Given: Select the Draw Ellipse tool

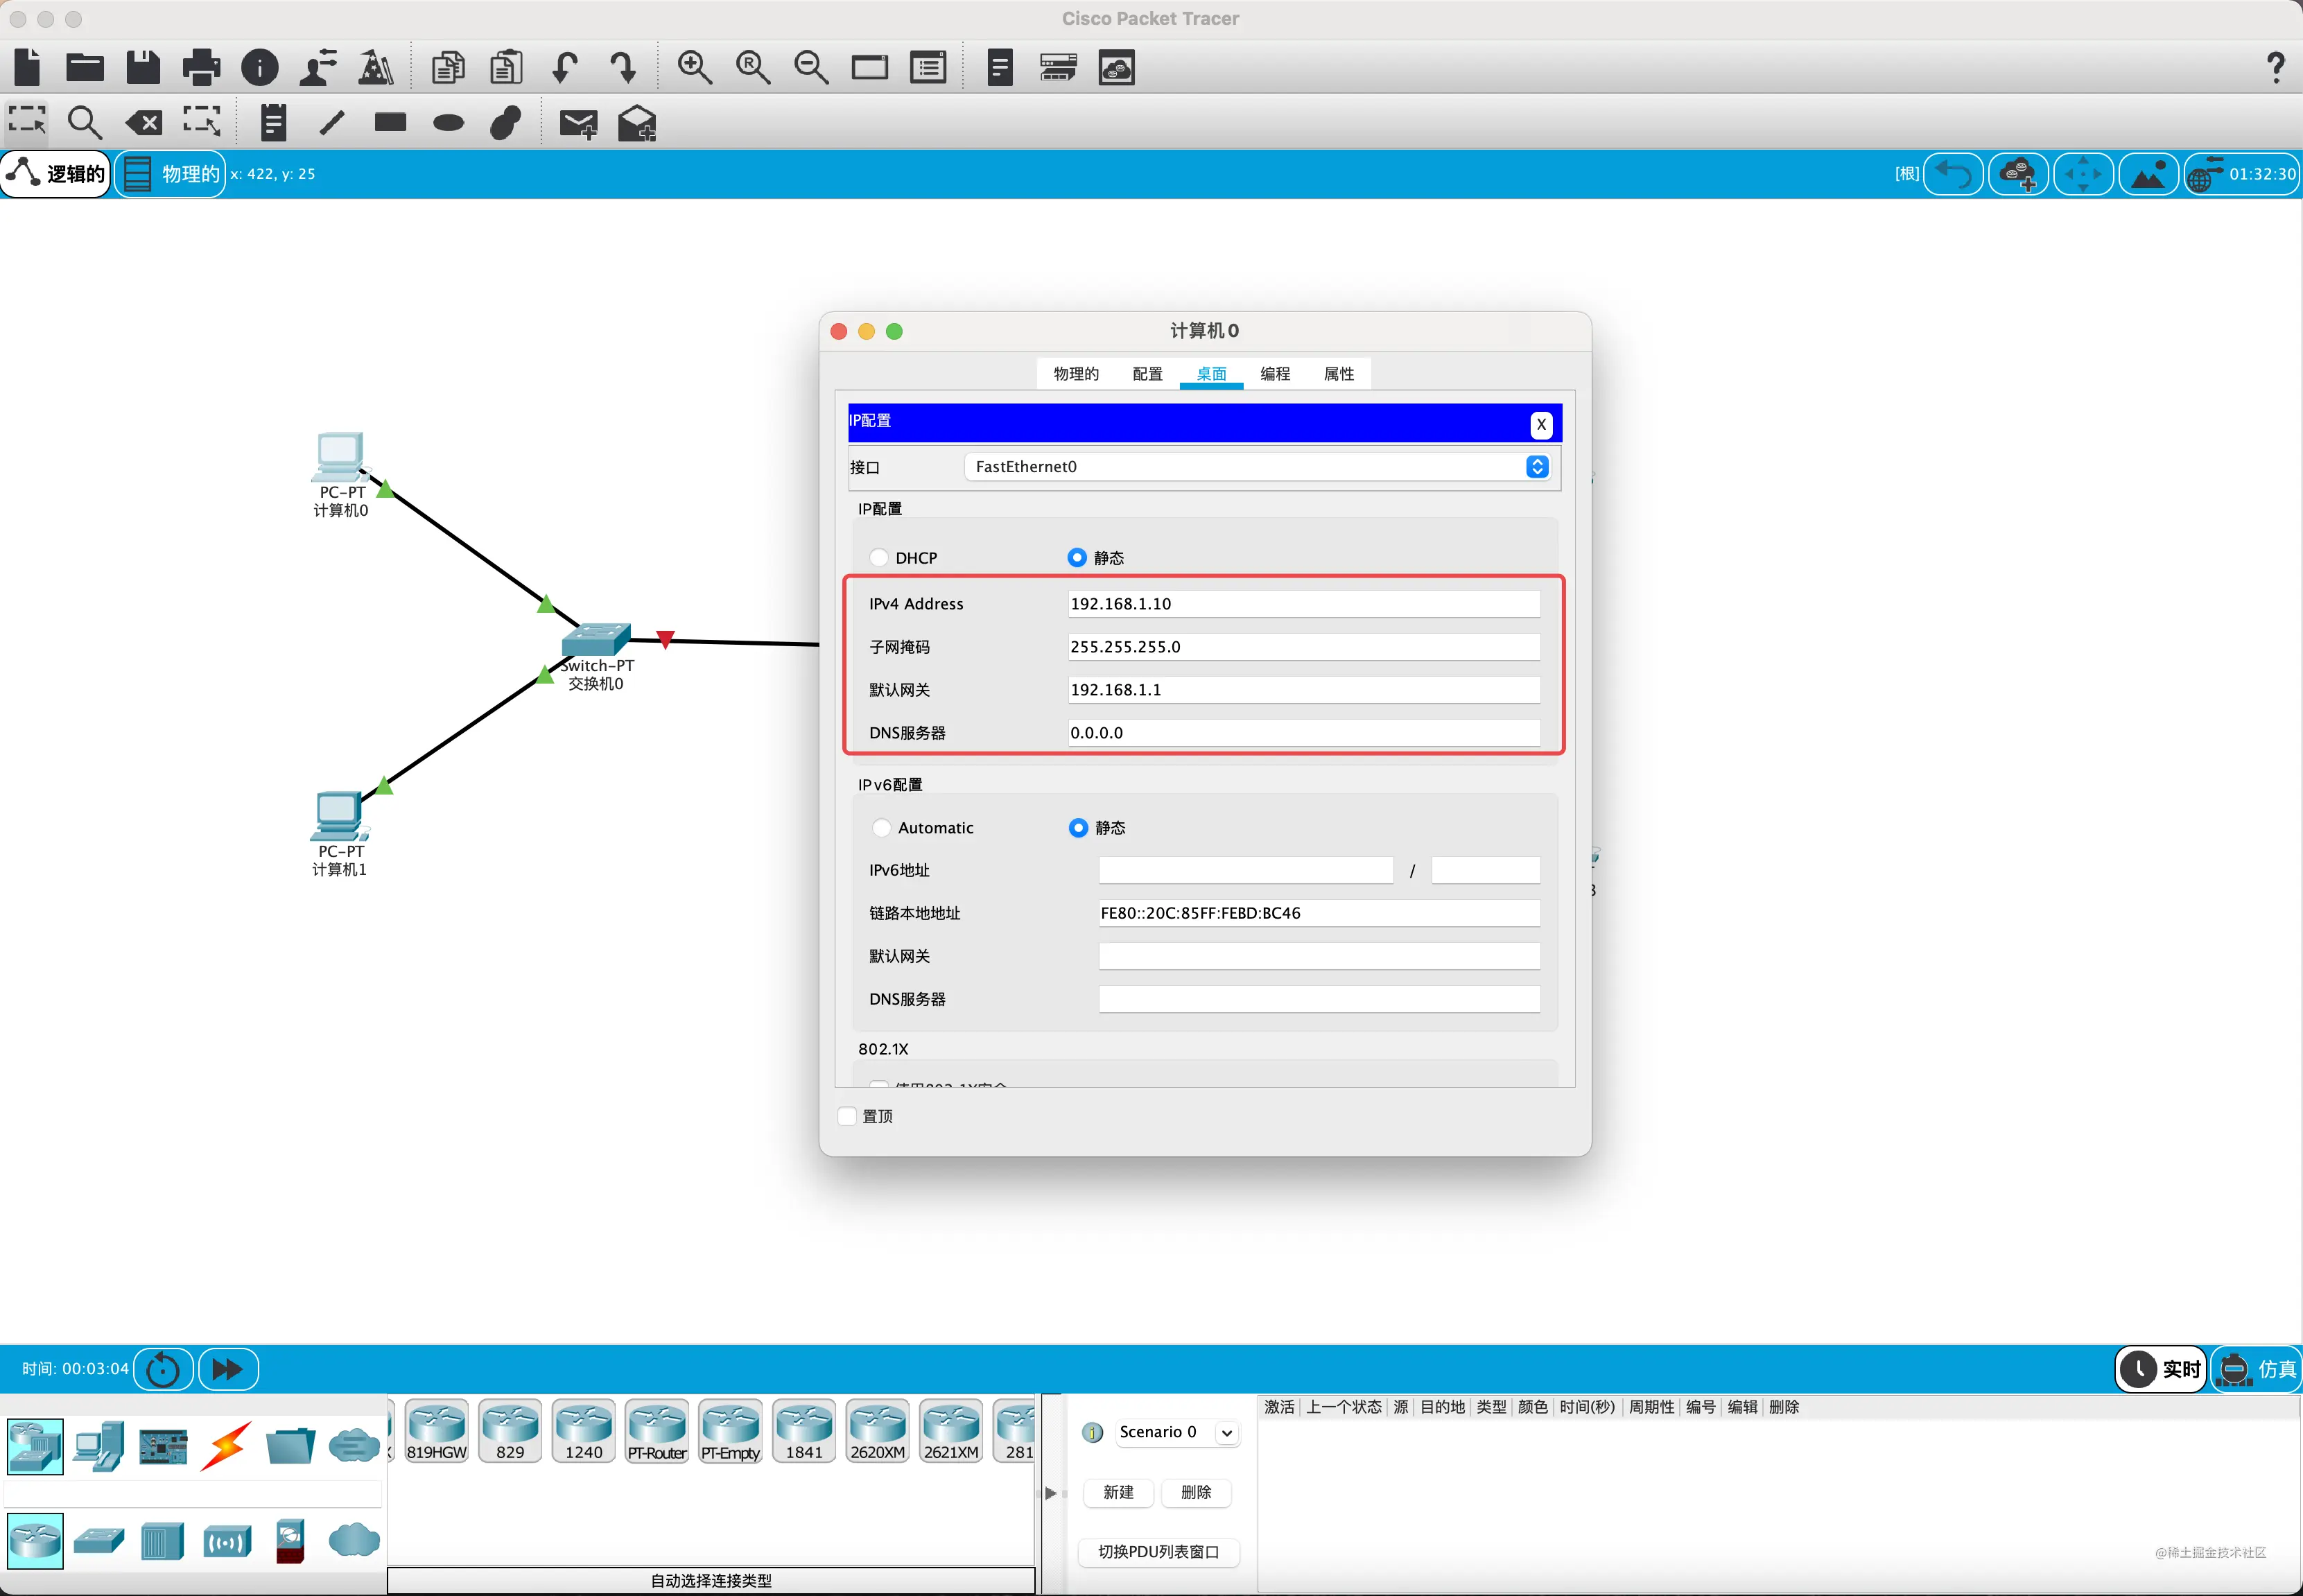Looking at the screenshot, I should pyautogui.click(x=448, y=123).
